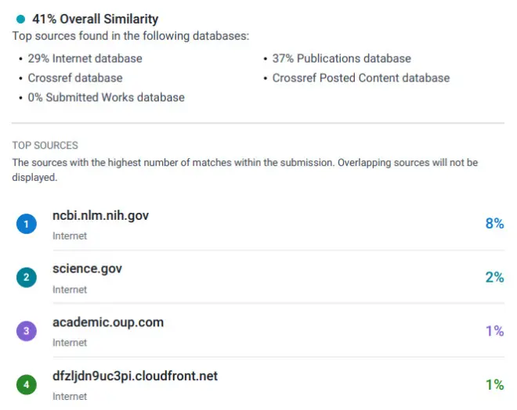Open the ncbi.nlm.nih.gov source

click(100, 216)
